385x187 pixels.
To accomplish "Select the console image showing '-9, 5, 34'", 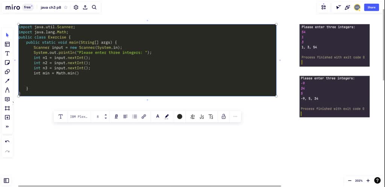I will coord(334,97).
